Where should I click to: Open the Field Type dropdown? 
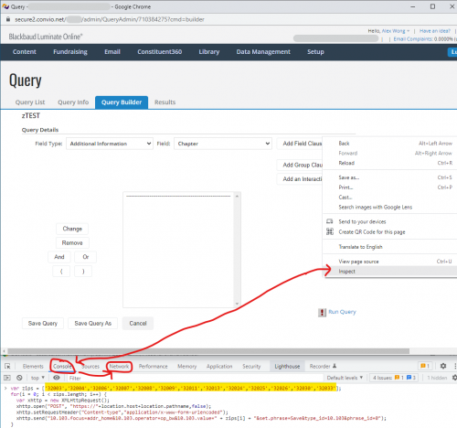[x=110, y=144]
